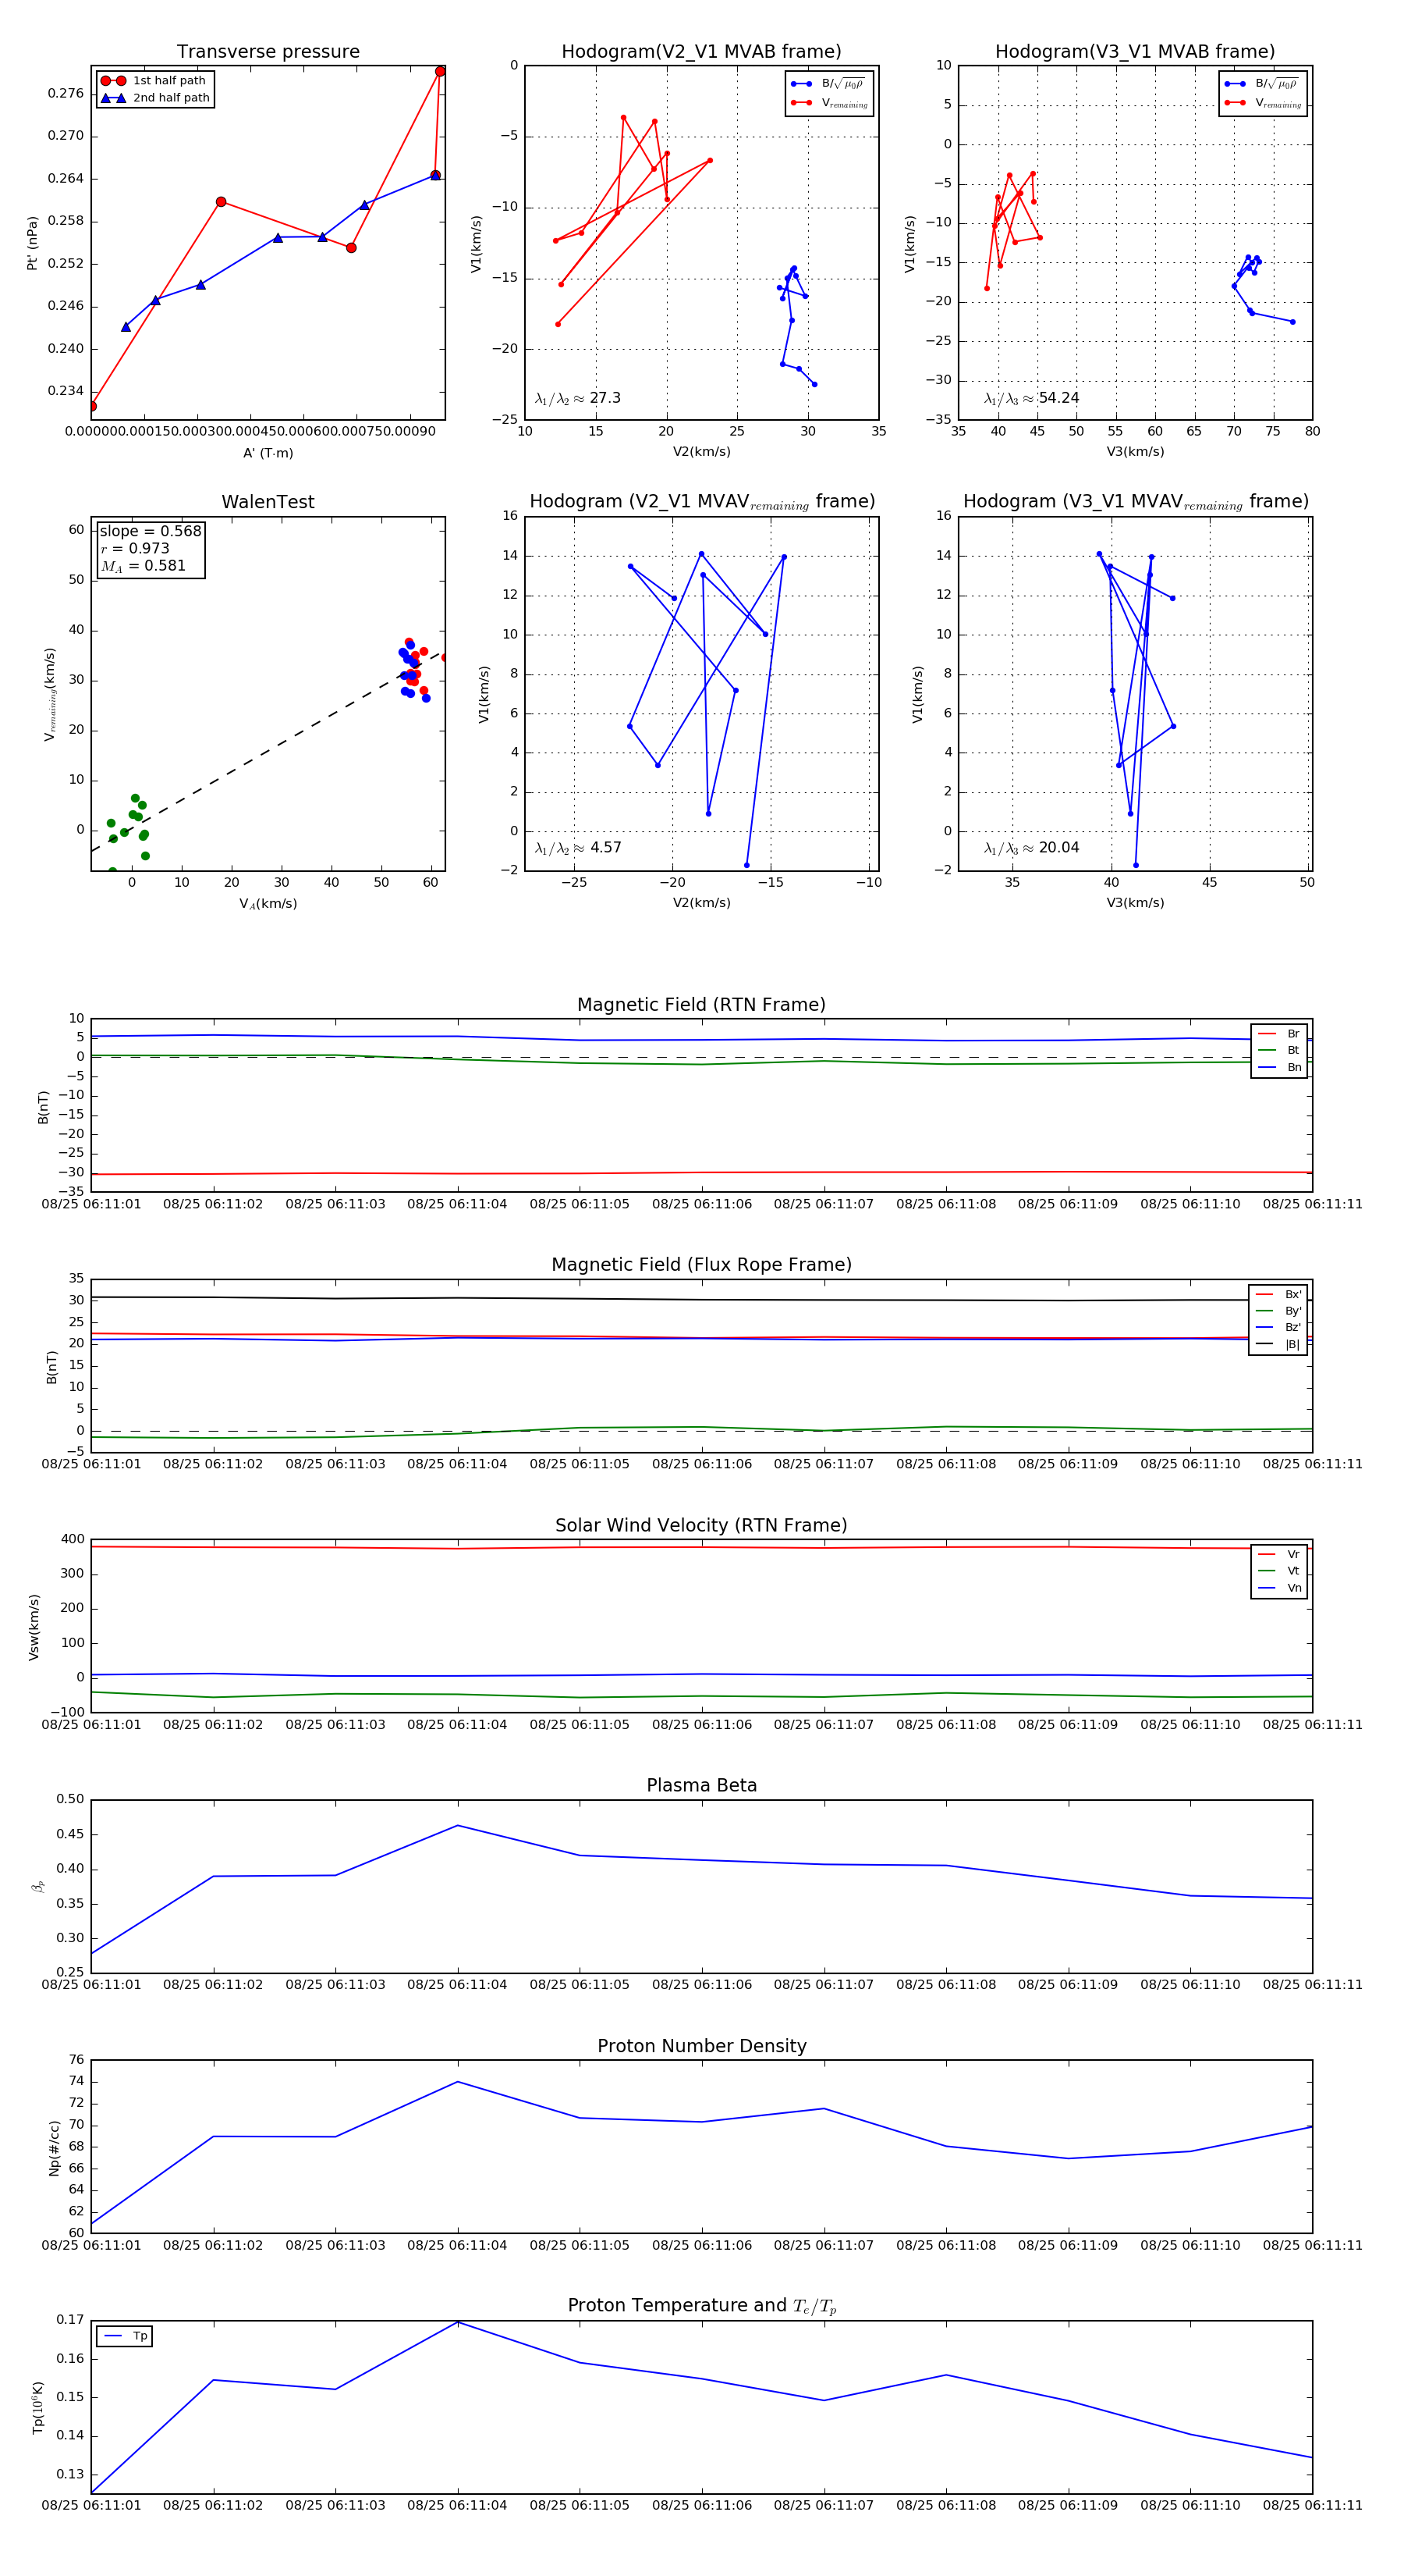Click the "Hodogram(V2_V1 MVAB frame)" title

701,51
